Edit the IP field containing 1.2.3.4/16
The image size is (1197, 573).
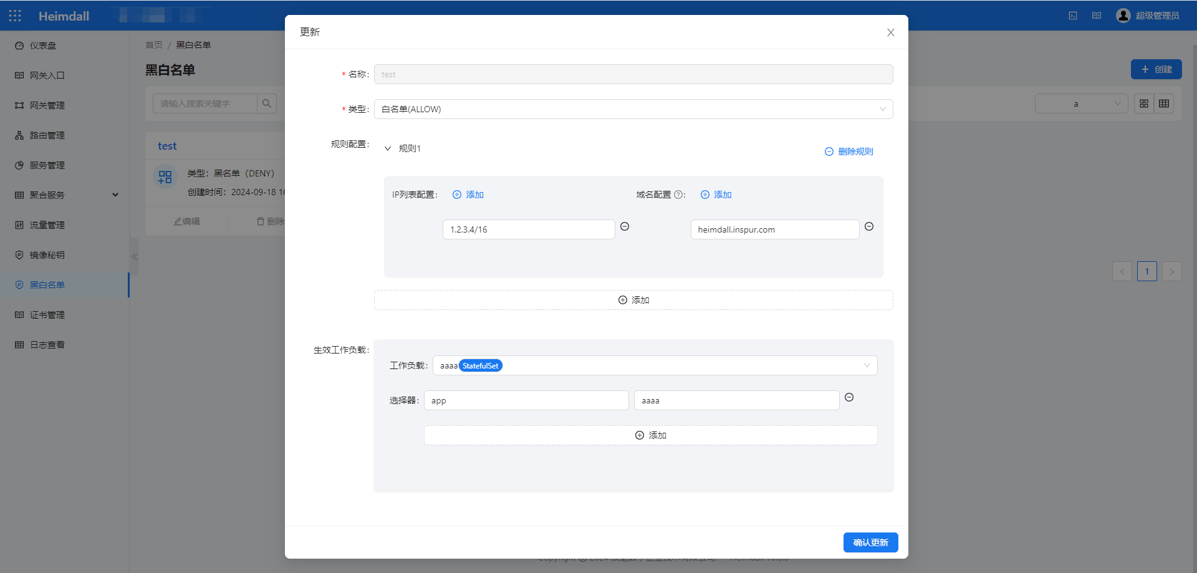529,229
